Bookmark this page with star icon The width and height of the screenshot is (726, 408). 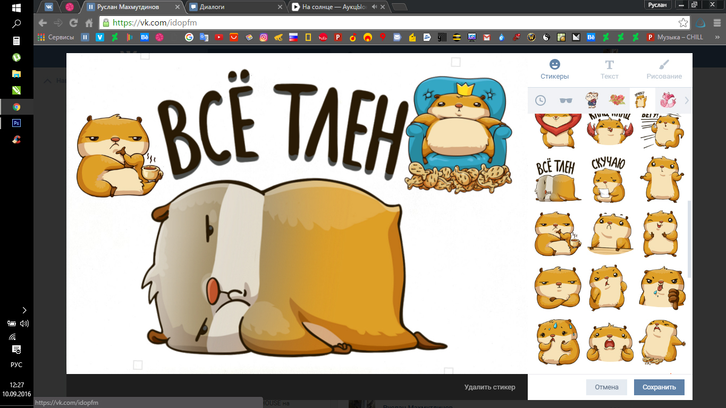(x=683, y=23)
